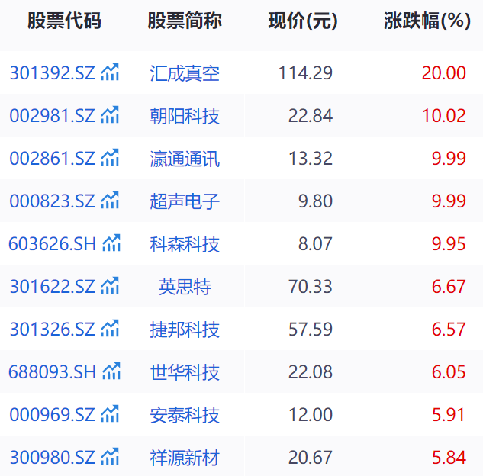The width and height of the screenshot is (483, 476).
Task: Click stock code link 603626.SH
Action: tap(53, 244)
